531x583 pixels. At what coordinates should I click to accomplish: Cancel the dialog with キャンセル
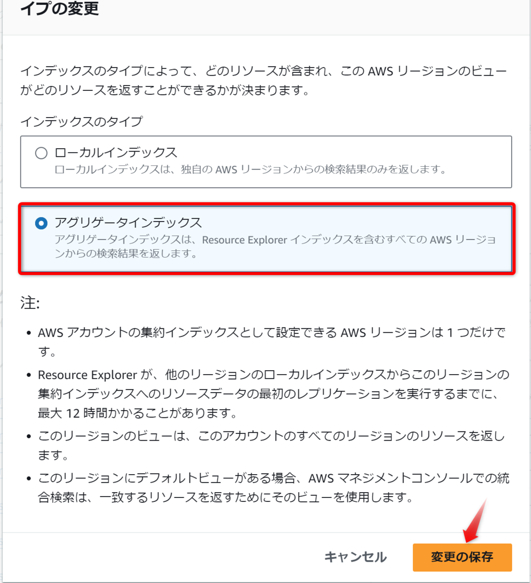click(x=355, y=557)
